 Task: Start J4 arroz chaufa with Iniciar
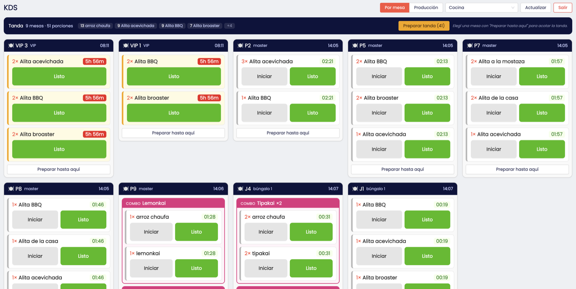266,232
